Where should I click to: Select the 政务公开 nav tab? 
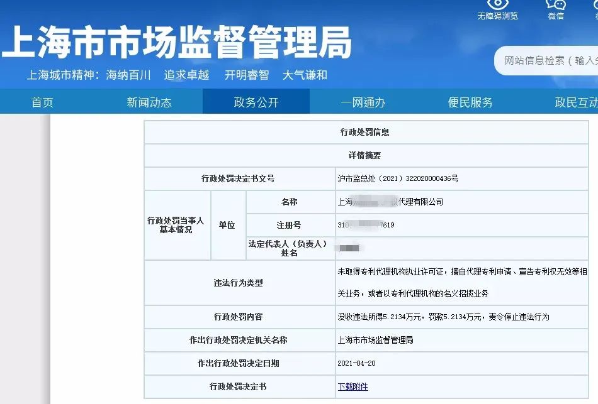click(256, 101)
